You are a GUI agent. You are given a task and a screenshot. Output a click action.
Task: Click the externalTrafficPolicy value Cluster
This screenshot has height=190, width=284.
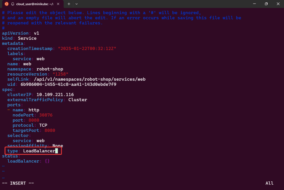click(x=78, y=100)
